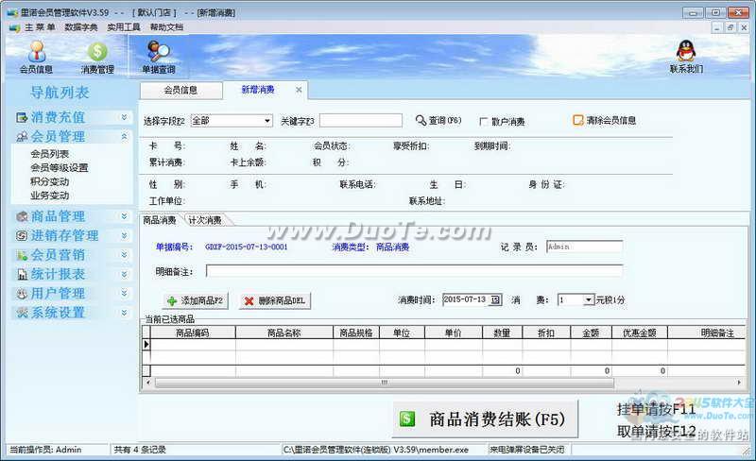Expand the 统计报表 section chevron
756x461 pixels.
125,274
